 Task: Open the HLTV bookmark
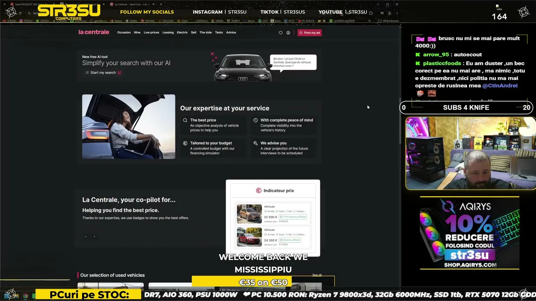289,21
